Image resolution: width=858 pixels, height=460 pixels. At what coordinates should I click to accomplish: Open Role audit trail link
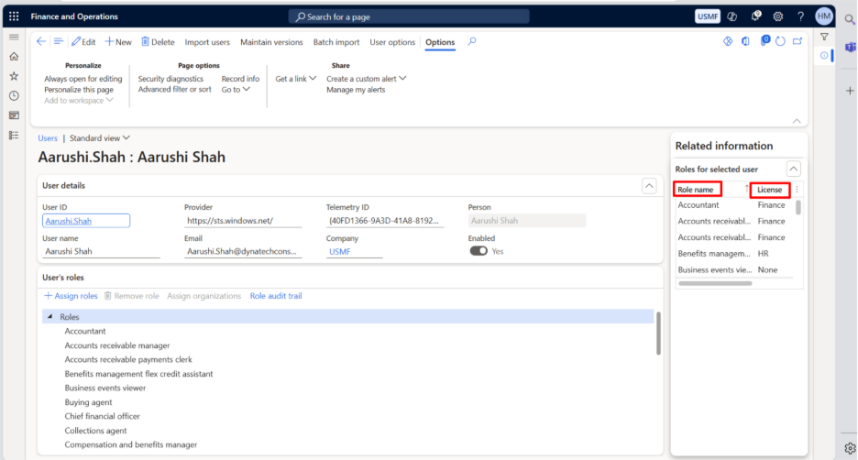pos(276,296)
